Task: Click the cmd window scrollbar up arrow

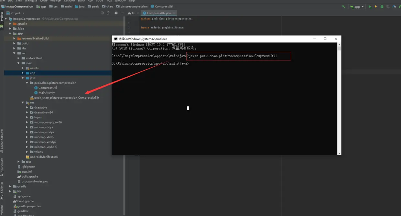Action: (x=339, y=44)
